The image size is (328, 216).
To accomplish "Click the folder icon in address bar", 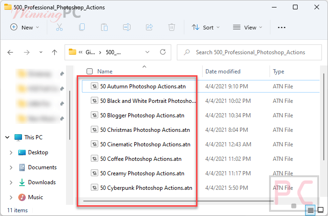I will (73, 51).
